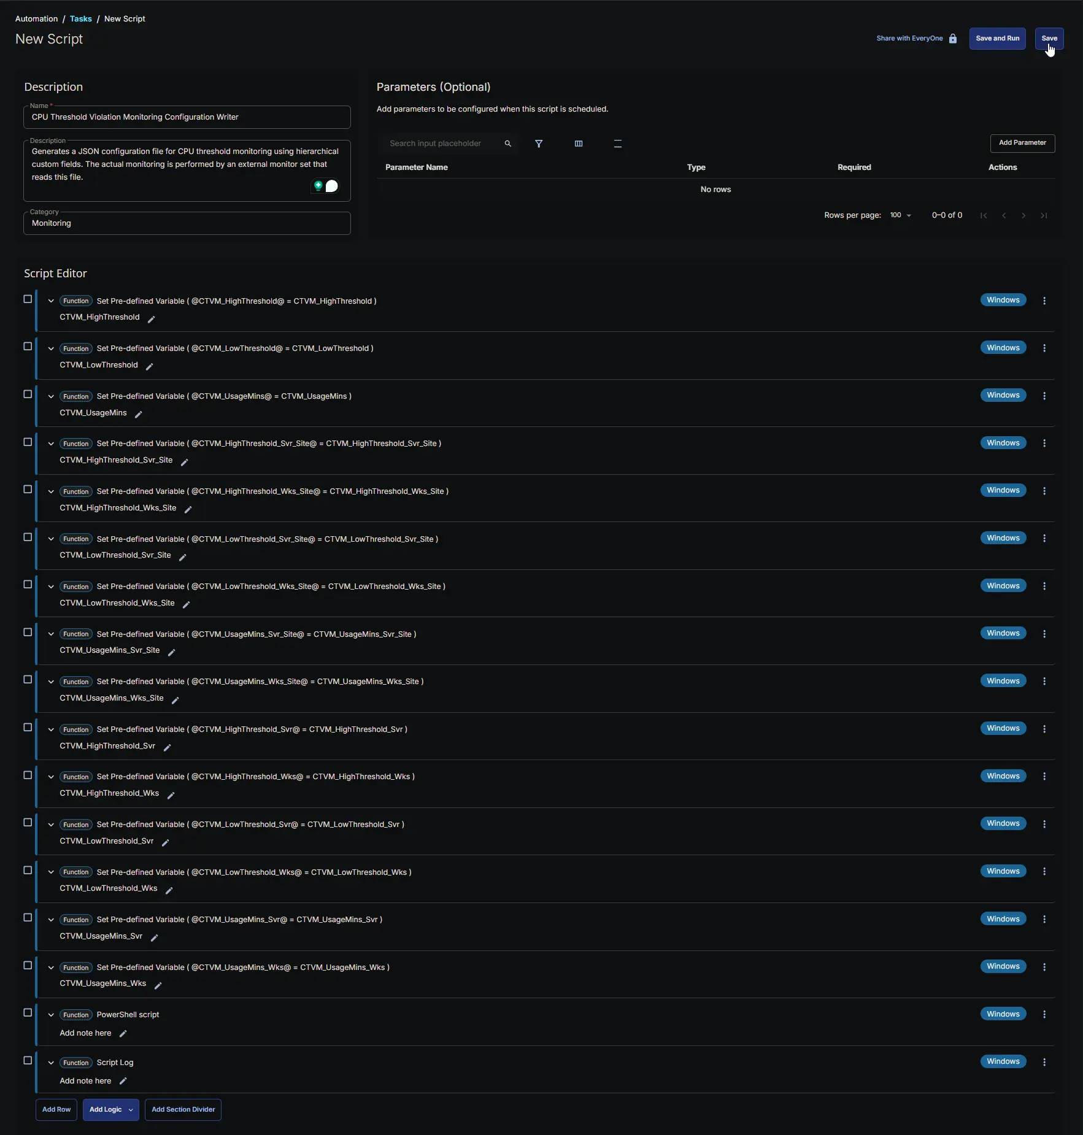Tick the checkbox for CTVM_LowThreshold row
This screenshot has width=1083, height=1135.
(28, 347)
